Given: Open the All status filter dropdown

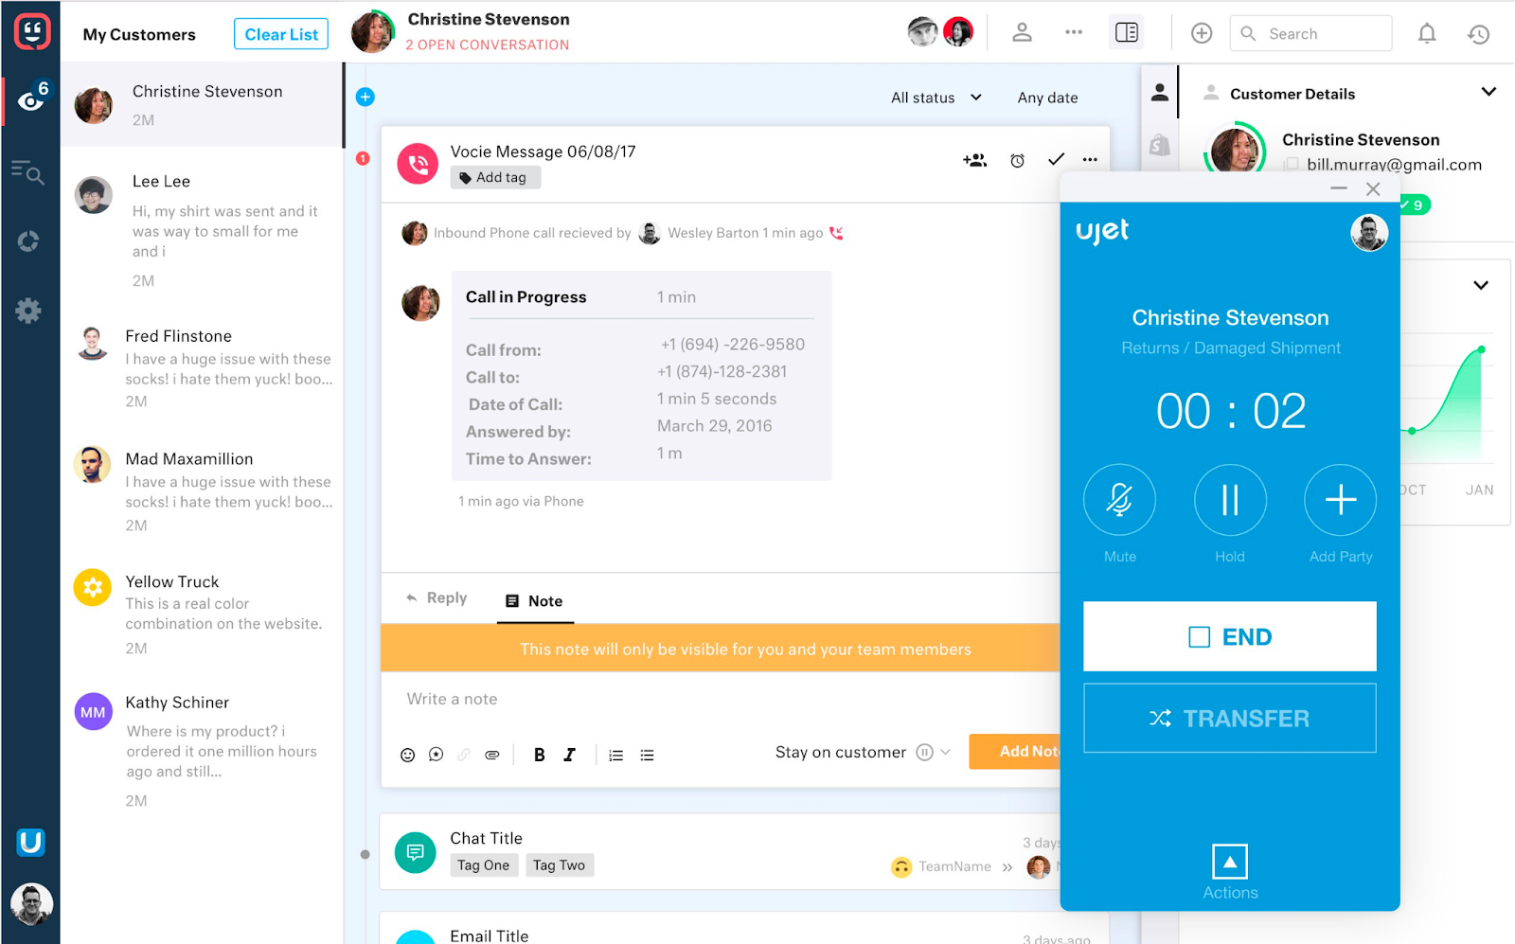Looking at the screenshot, I should click(x=936, y=98).
